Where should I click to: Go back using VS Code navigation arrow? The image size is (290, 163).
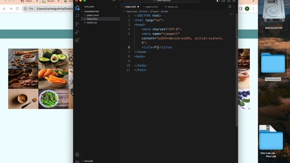(x=114, y=1)
